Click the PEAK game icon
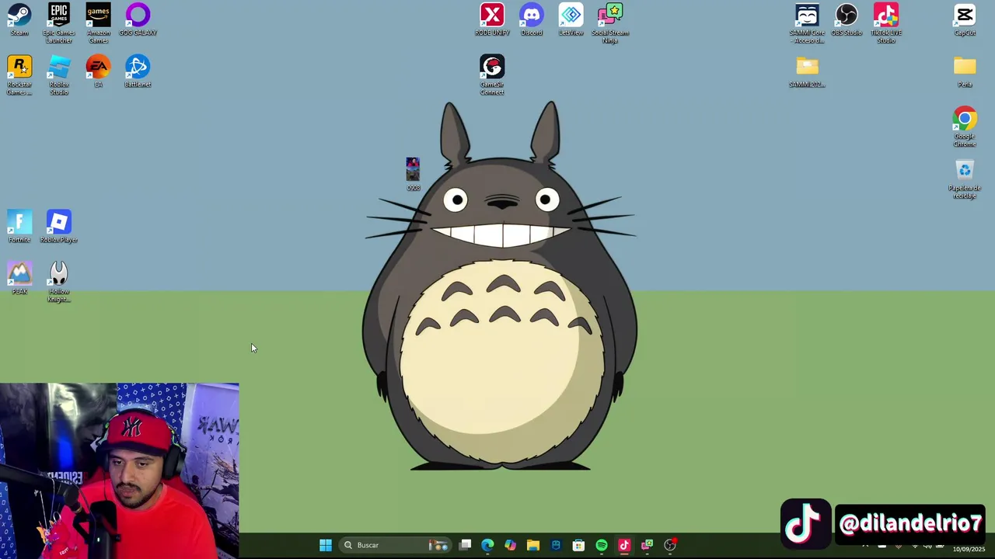The width and height of the screenshot is (995, 559). pyautogui.click(x=19, y=279)
